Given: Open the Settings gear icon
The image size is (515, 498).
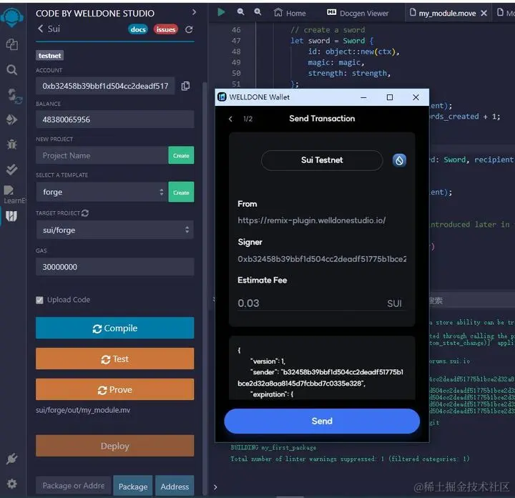Looking at the screenshot, I should 12,484.
